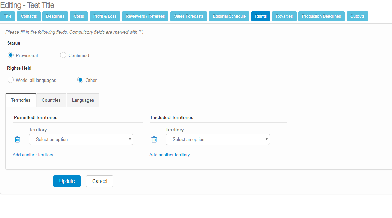Viewport: 392px width, 218px height.
Task: Add another territory under Excluded Territories
Action: coord(170,155)
